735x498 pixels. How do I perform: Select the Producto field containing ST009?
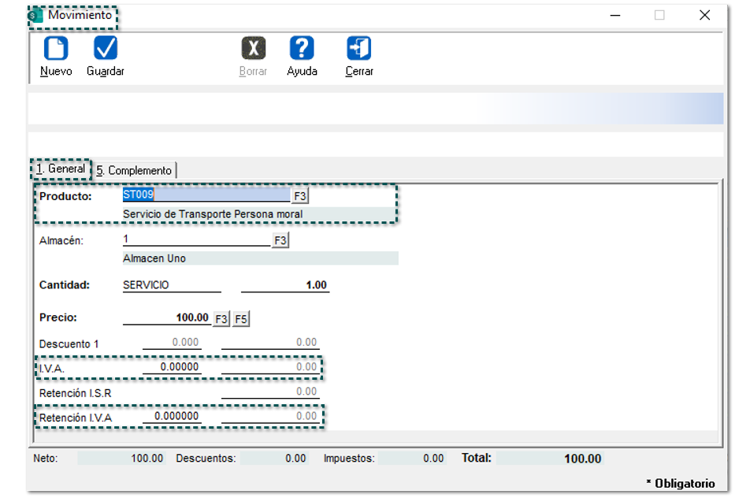[x=206, y=195]
